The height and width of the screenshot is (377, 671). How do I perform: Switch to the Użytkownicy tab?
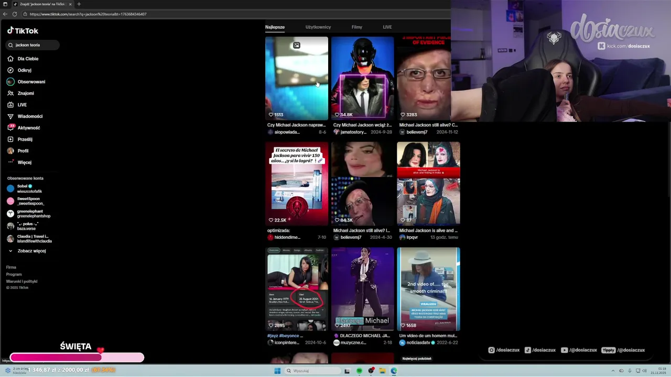[x=318, y=27]
